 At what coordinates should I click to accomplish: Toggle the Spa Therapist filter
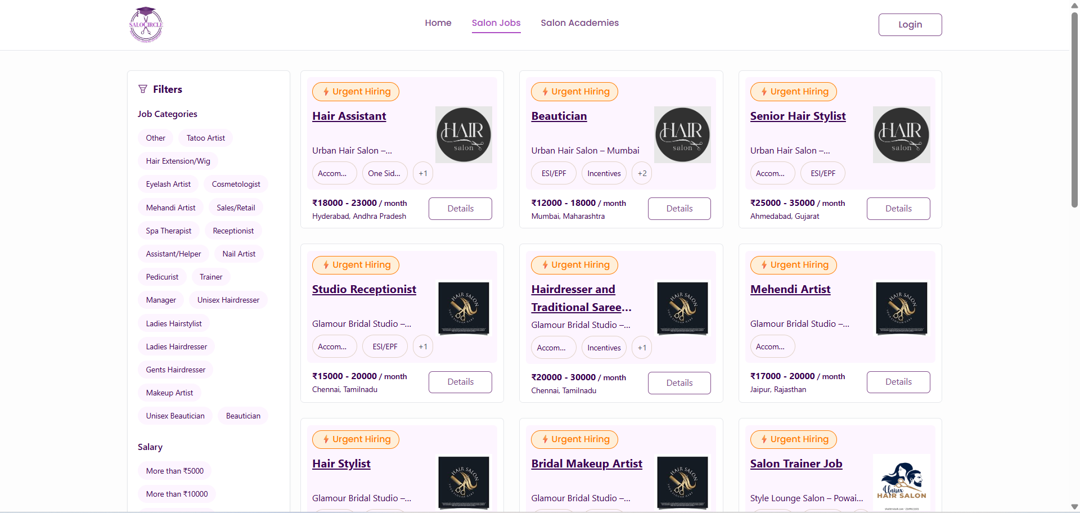pos(169,231)
